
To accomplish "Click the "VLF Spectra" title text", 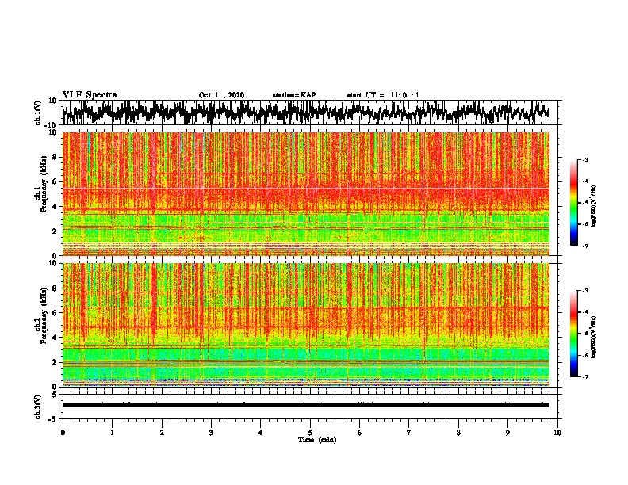I will (x=90, y=95).
